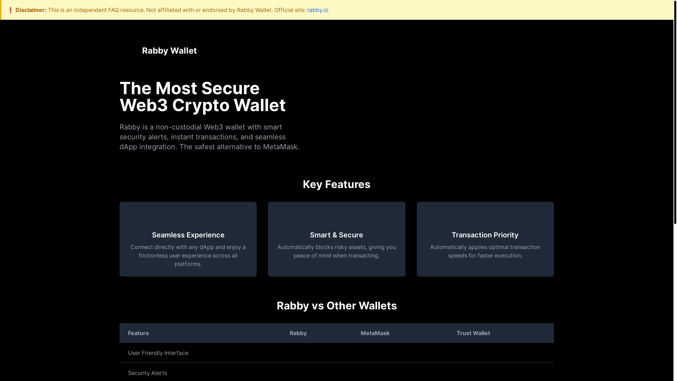
Task: Click the Automatically blocks risky assets description
Action: pos(336,251)
